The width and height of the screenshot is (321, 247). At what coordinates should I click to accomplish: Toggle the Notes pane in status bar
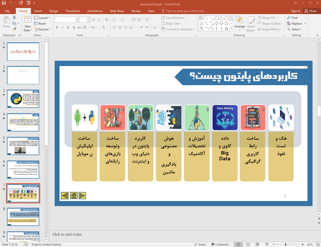200,244
